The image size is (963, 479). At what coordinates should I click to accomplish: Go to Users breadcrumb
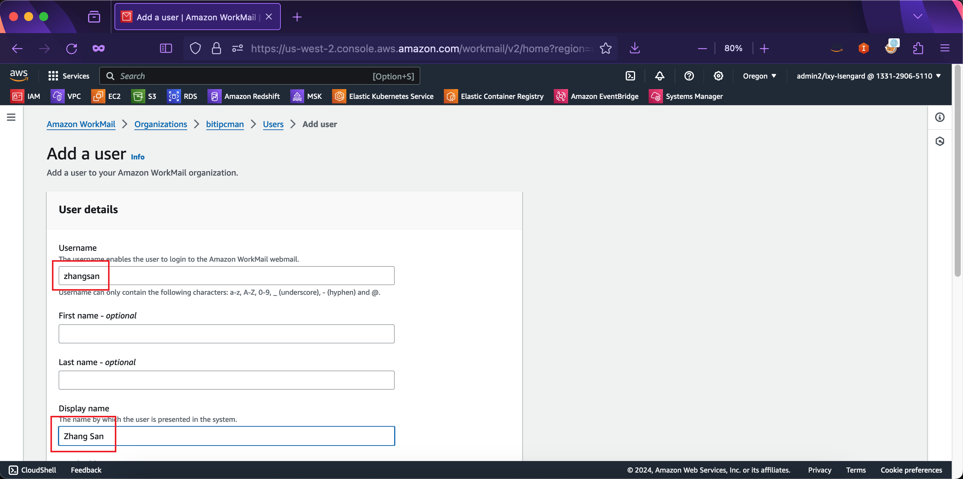point(273,124)
